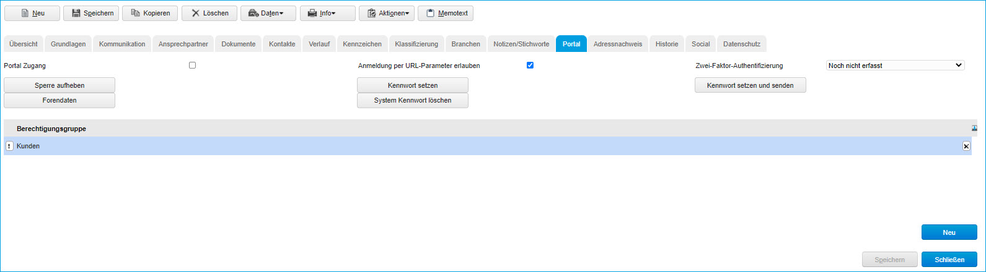Click Kennwort setzen und senden button
The image size is (986, 272).
[751, 85]
